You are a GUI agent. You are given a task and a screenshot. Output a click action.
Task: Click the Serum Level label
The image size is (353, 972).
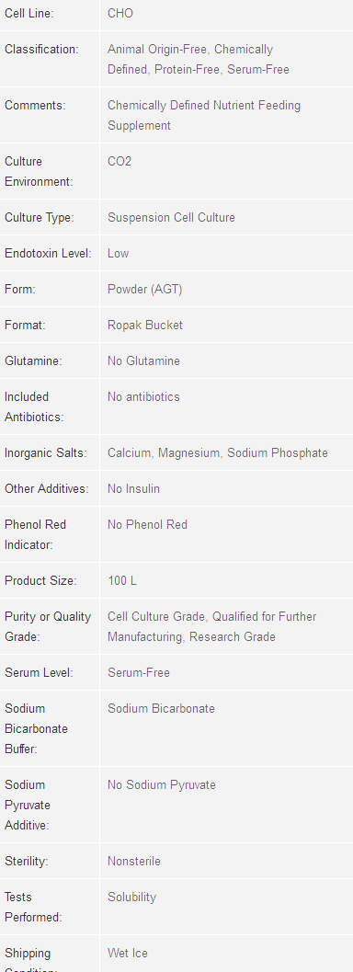39,672
